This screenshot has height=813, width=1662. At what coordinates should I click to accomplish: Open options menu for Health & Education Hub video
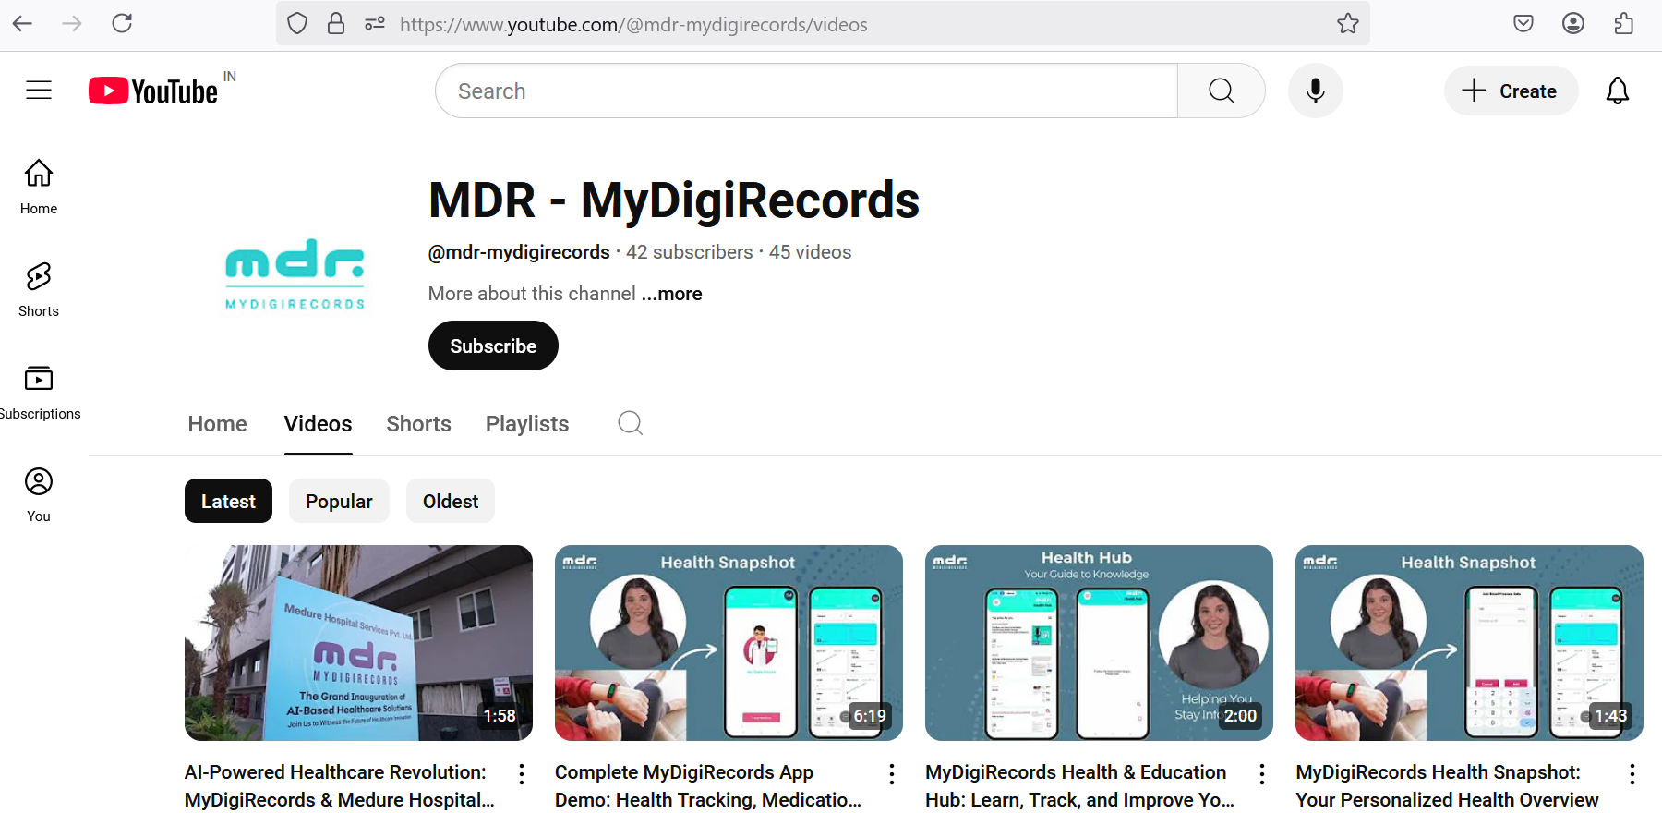[x=1262, y=774]
